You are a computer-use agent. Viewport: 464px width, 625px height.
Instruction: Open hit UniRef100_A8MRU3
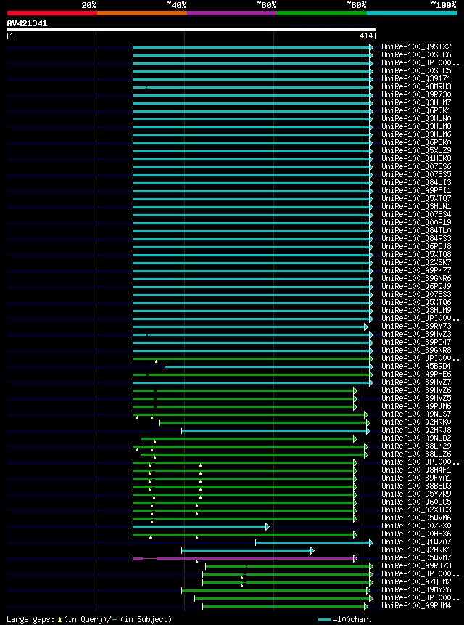(416, 86)
